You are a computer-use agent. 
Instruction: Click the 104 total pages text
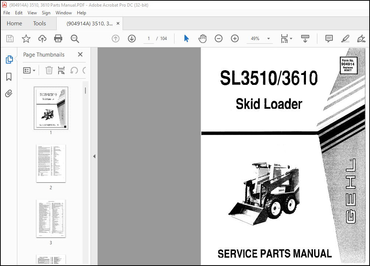[x=163, y=39]
